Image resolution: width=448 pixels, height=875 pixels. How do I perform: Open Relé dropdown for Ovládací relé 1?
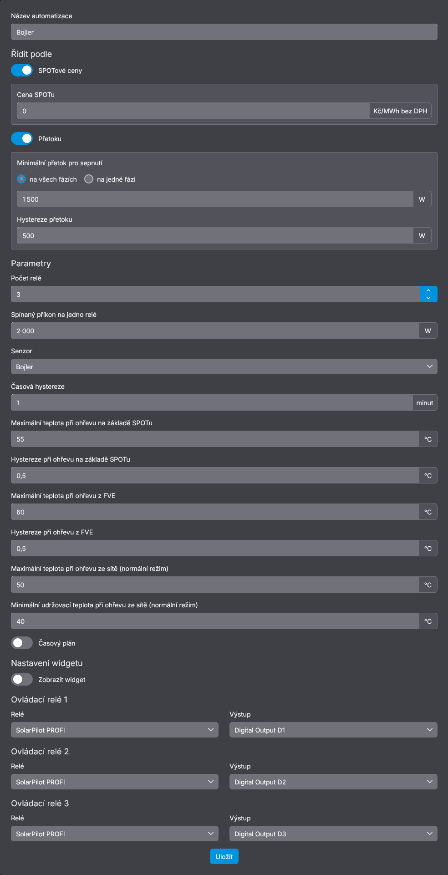tap(114, 730)
